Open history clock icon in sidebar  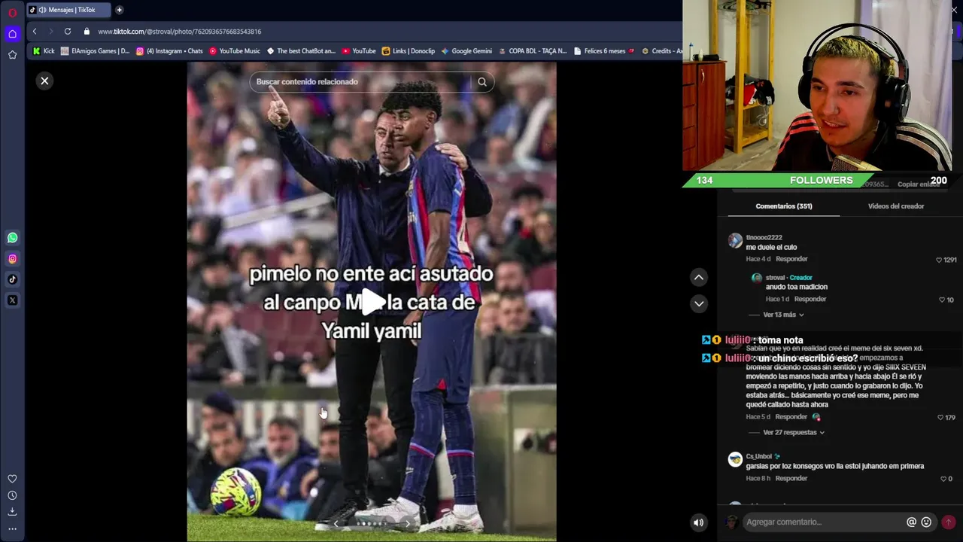pyautogui.click(x=12, y=495)
